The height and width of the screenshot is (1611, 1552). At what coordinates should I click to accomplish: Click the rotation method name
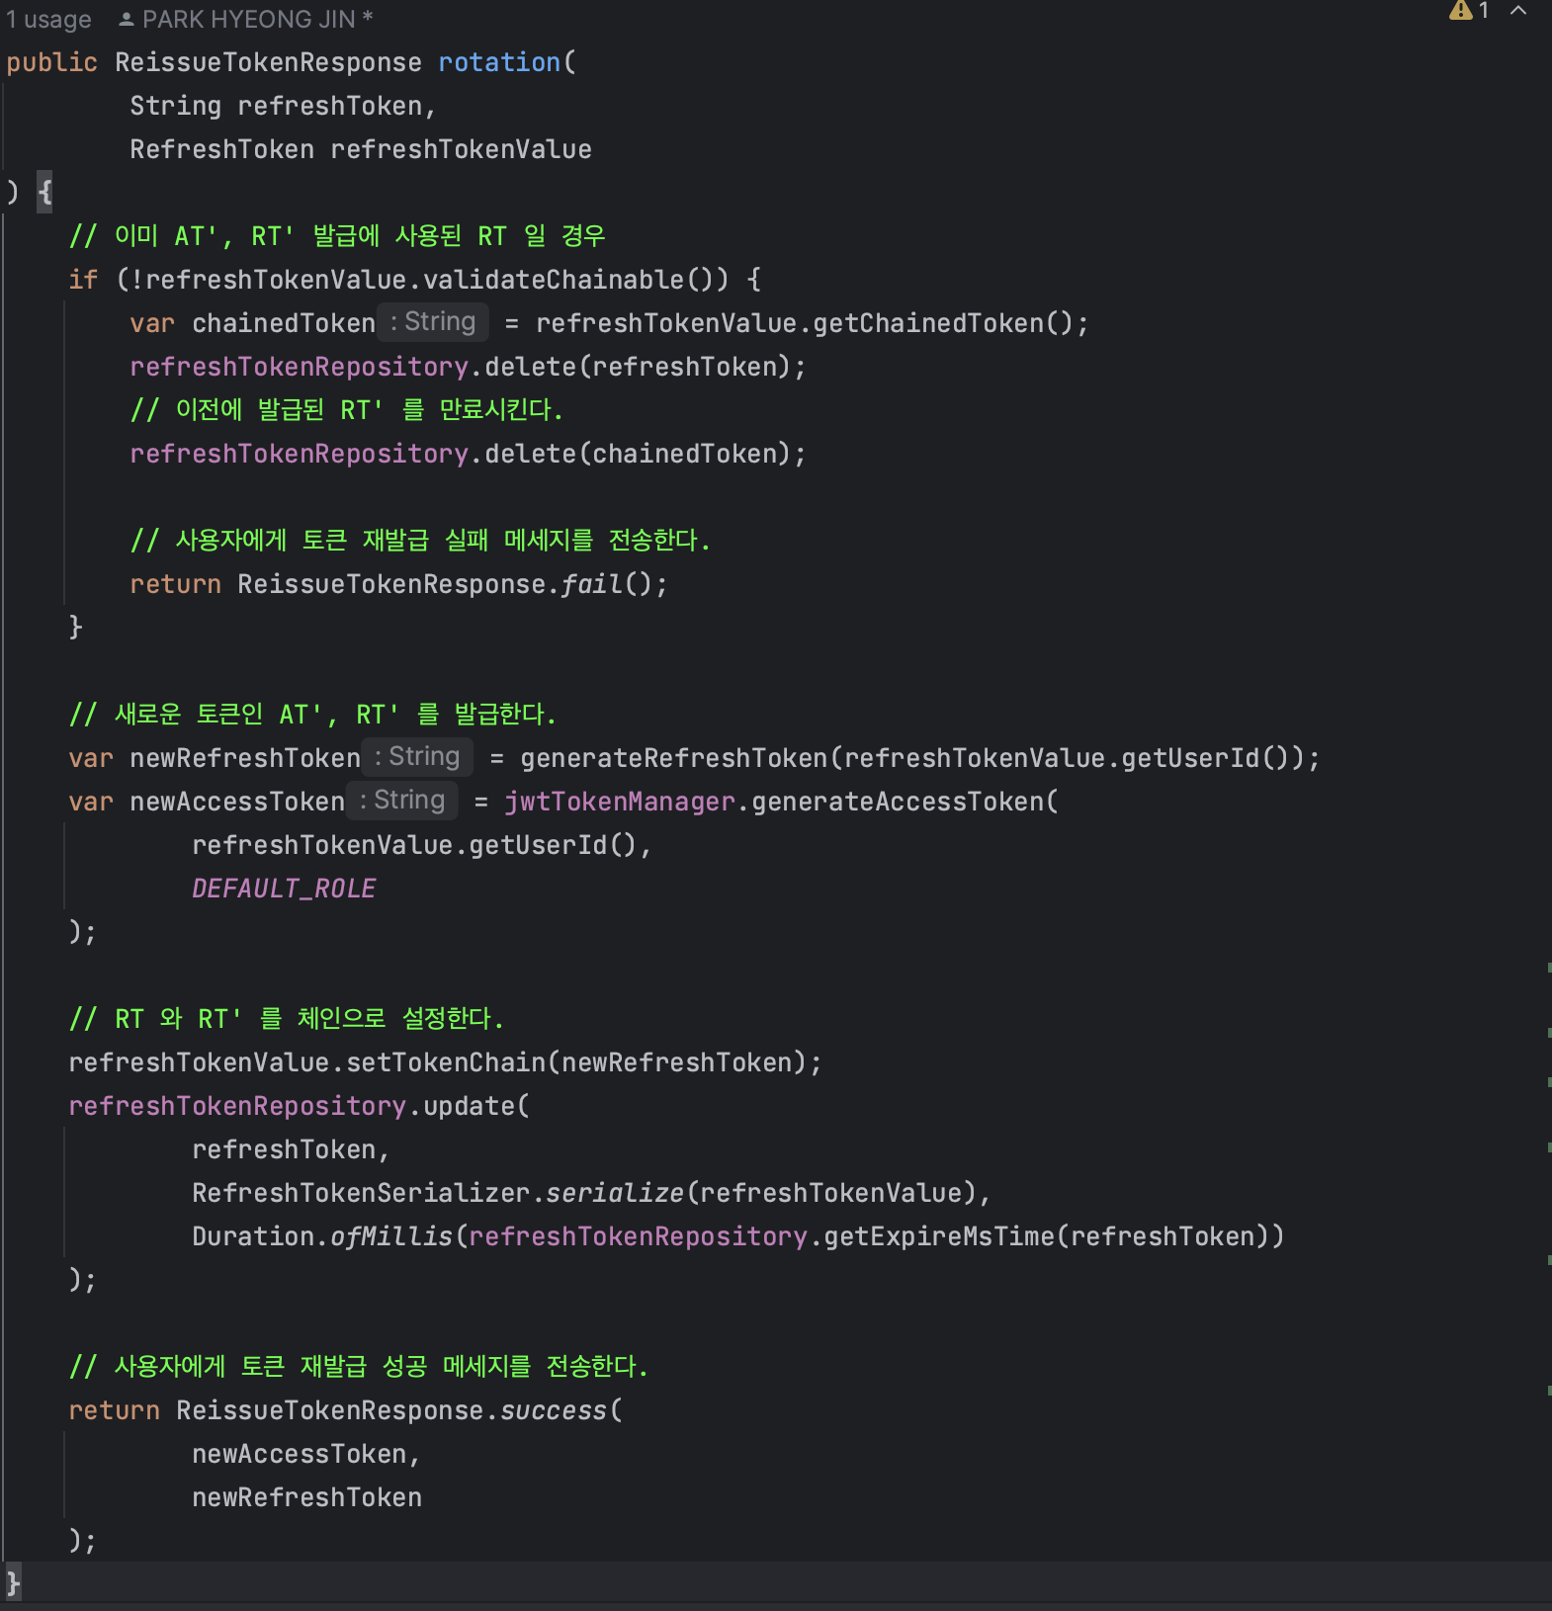point(499,62)
